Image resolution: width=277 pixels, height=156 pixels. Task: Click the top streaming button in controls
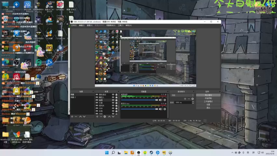(x=208, y=95)
